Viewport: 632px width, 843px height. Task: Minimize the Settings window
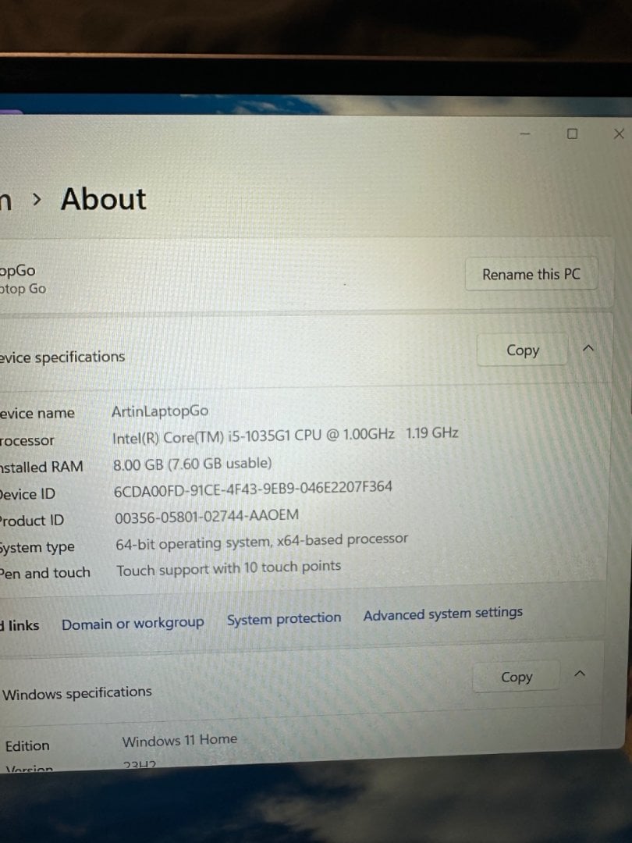click(x=525, y=133)
